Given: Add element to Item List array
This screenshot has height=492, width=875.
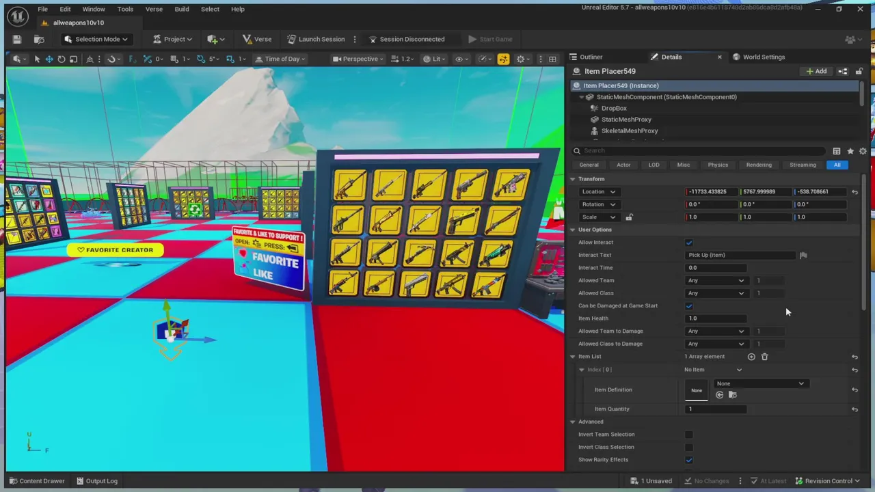Looking at the screenshot, I should [x=751, y=357].
